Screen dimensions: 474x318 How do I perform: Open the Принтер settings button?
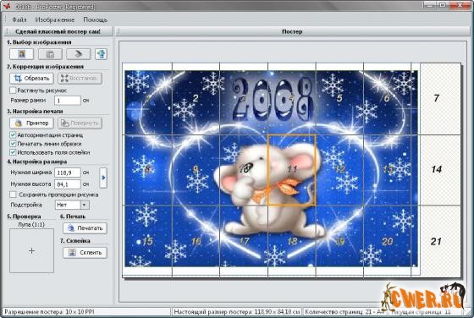click(31, 123)
